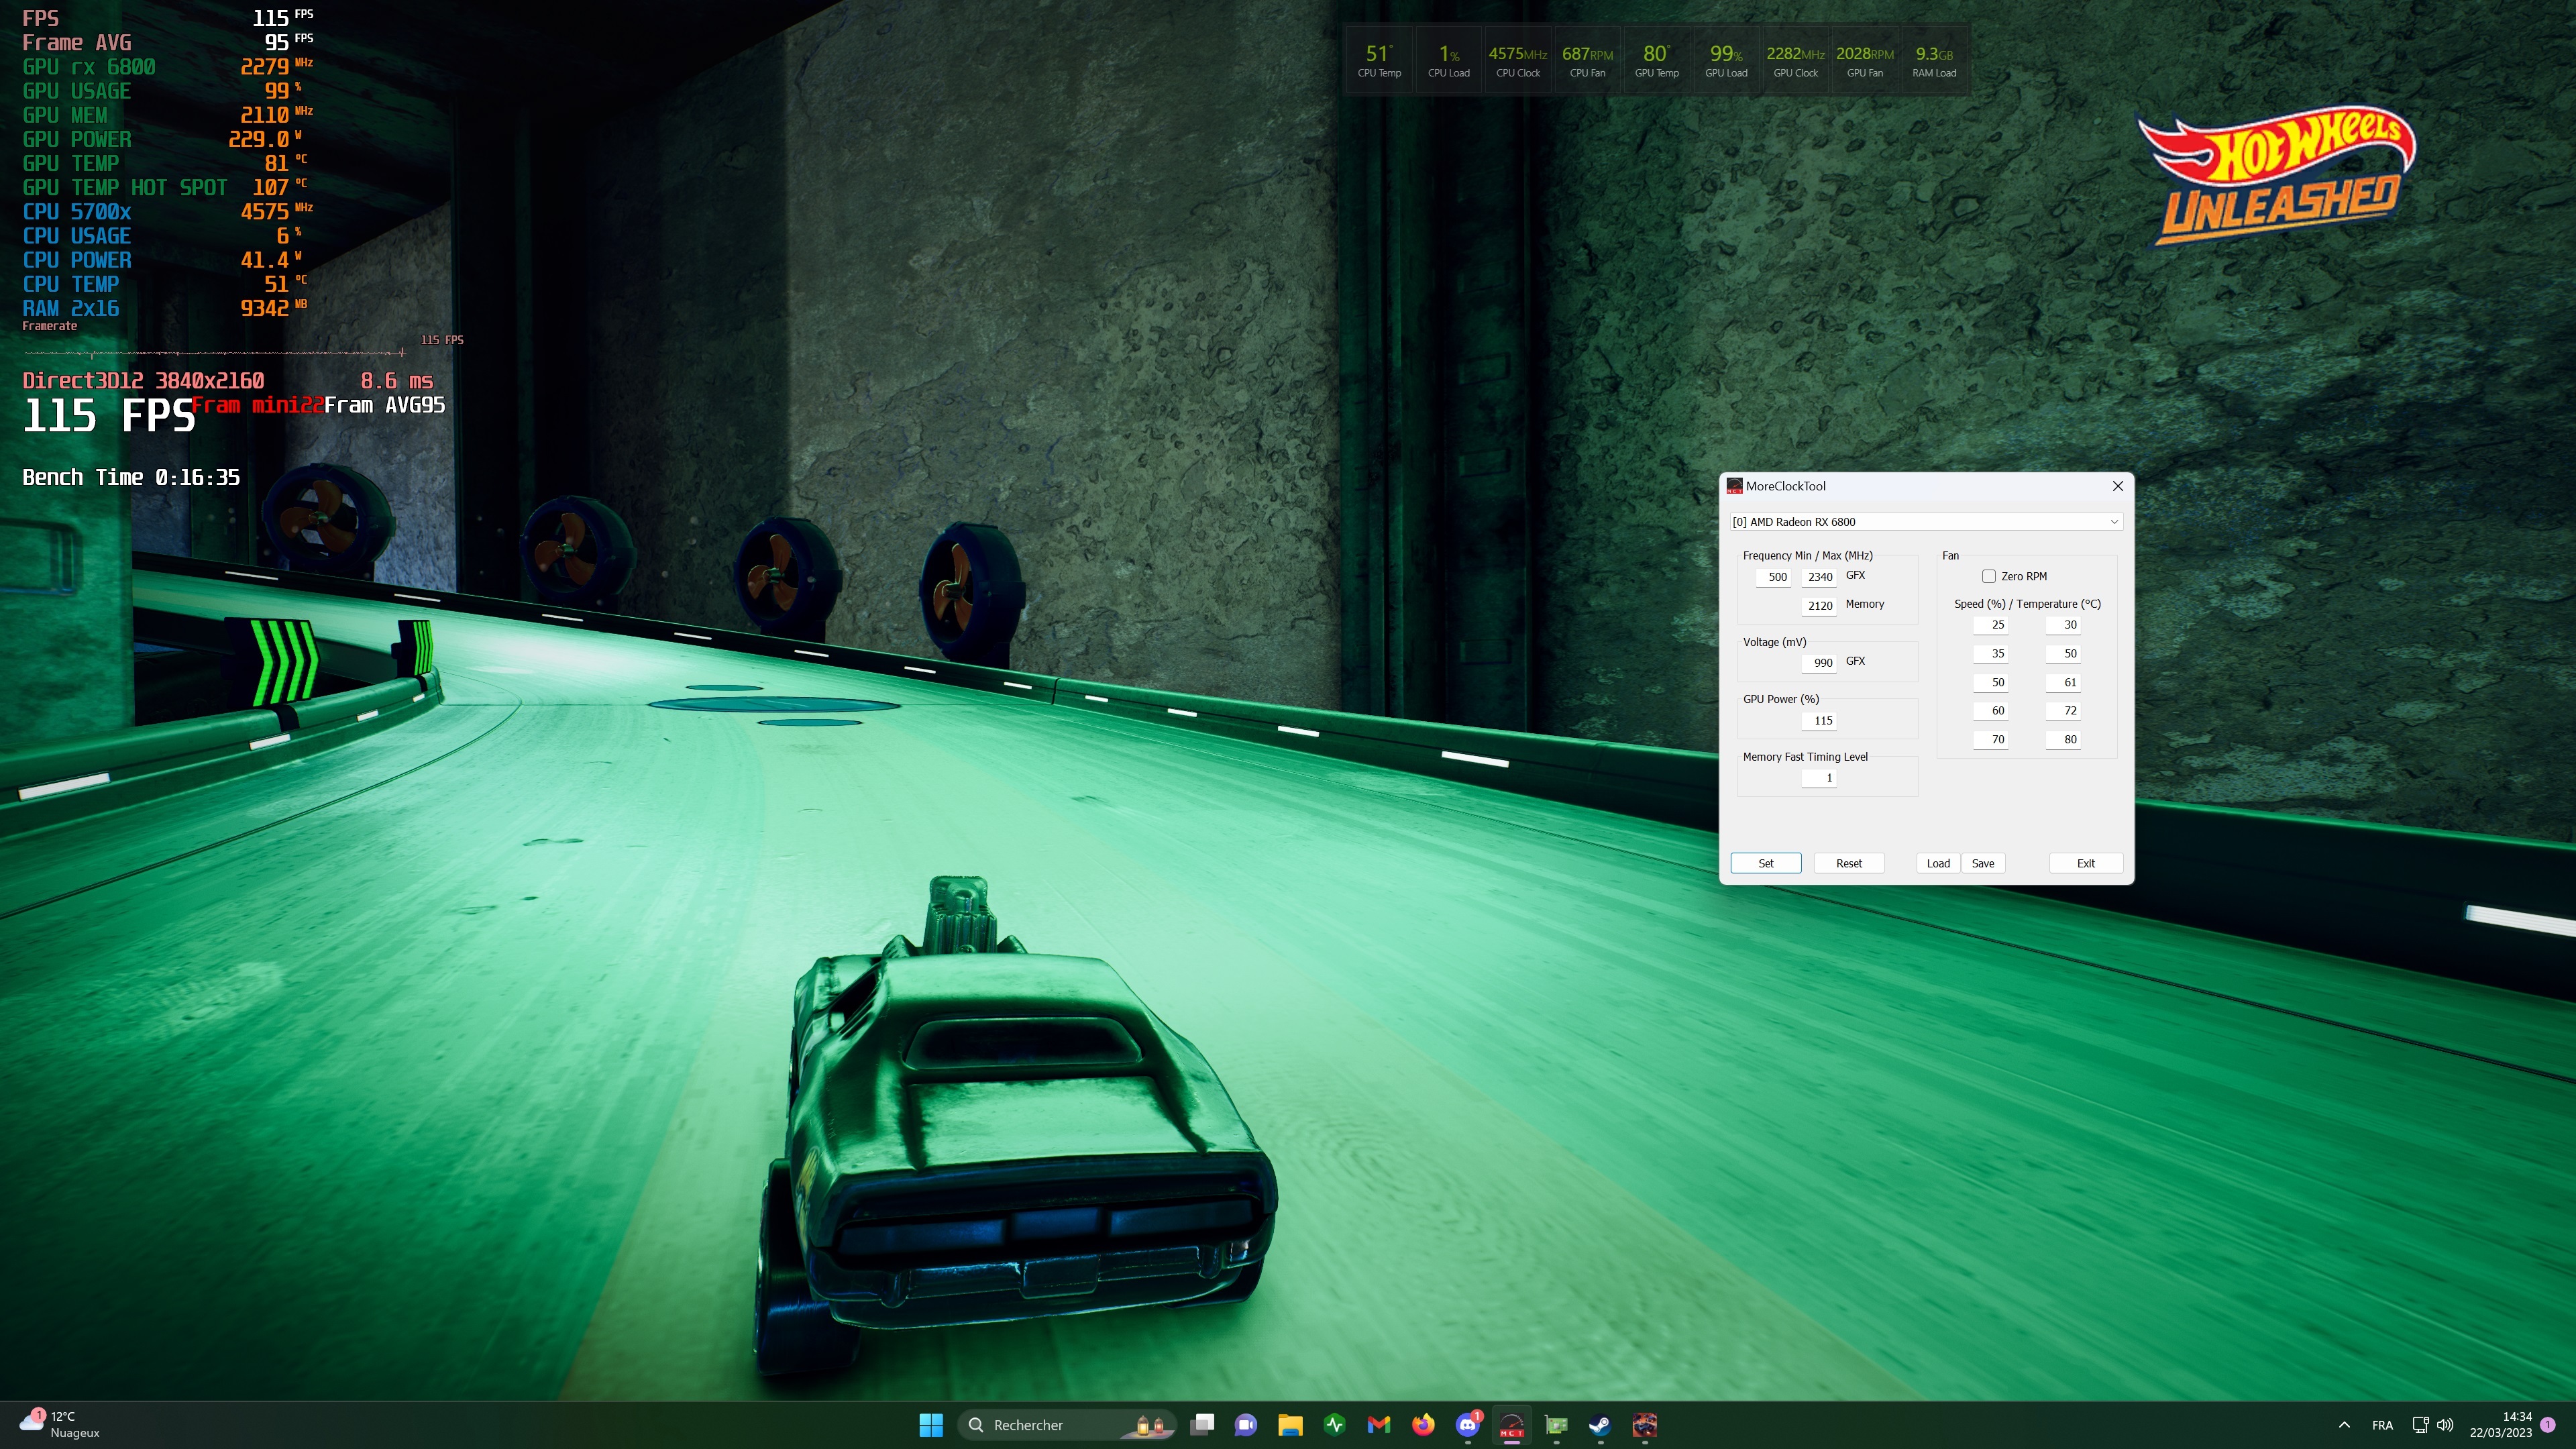Open the Steam taskbar icon

pos(1600,1425)
